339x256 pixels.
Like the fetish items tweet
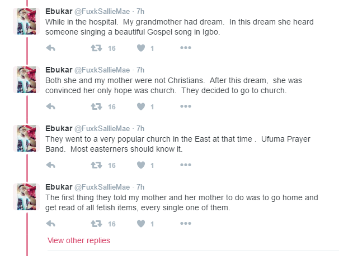pos(141,224)
